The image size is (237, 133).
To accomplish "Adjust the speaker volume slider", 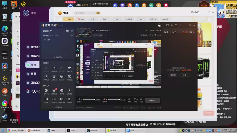I will pyautogui.click(x=114, y=99).
